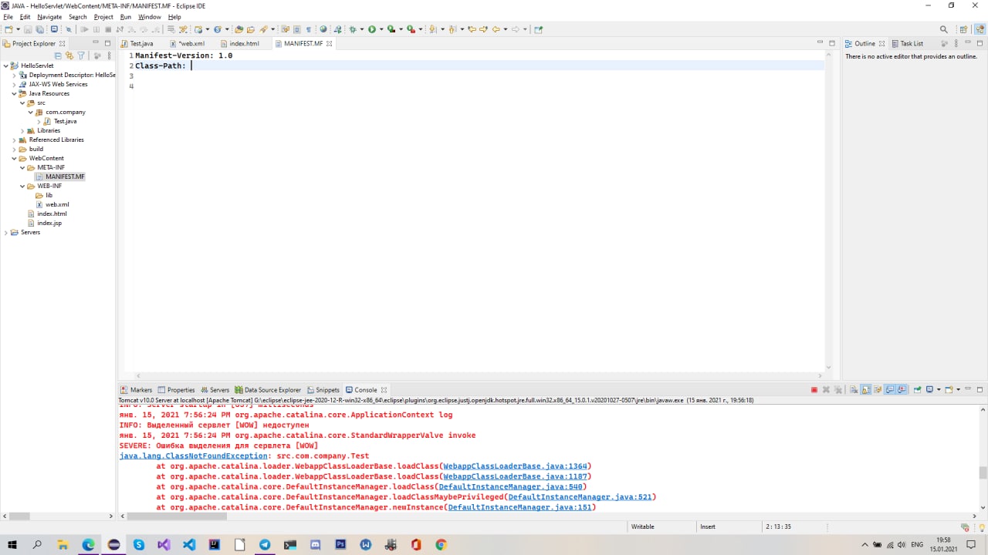Open the Navigate menu
The image size is (988, 555).
point(49,17)
